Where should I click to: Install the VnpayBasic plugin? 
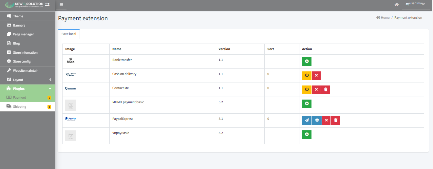point(307,135)
